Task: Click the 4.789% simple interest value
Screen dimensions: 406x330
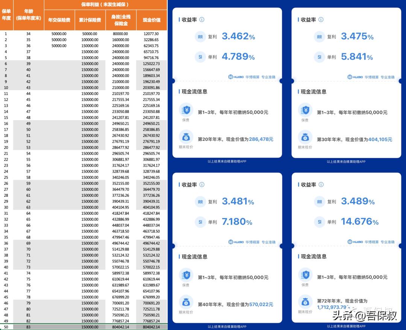Action: point(238,57)
